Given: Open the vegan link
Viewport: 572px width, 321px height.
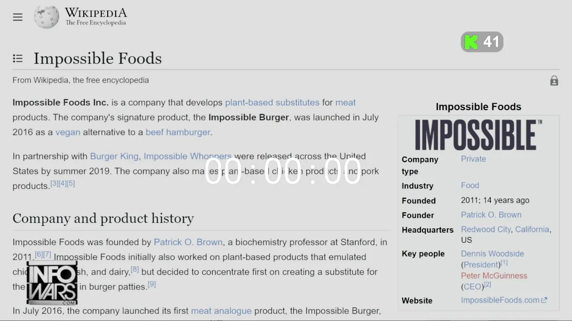Looking at the screenshot, I should pos(68,132).
